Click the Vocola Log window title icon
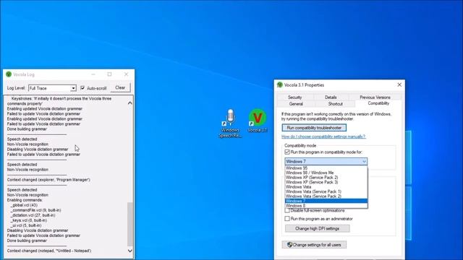The width and height of the screenshot is (463, 260). pyautogui.click(x=9, y=74)
